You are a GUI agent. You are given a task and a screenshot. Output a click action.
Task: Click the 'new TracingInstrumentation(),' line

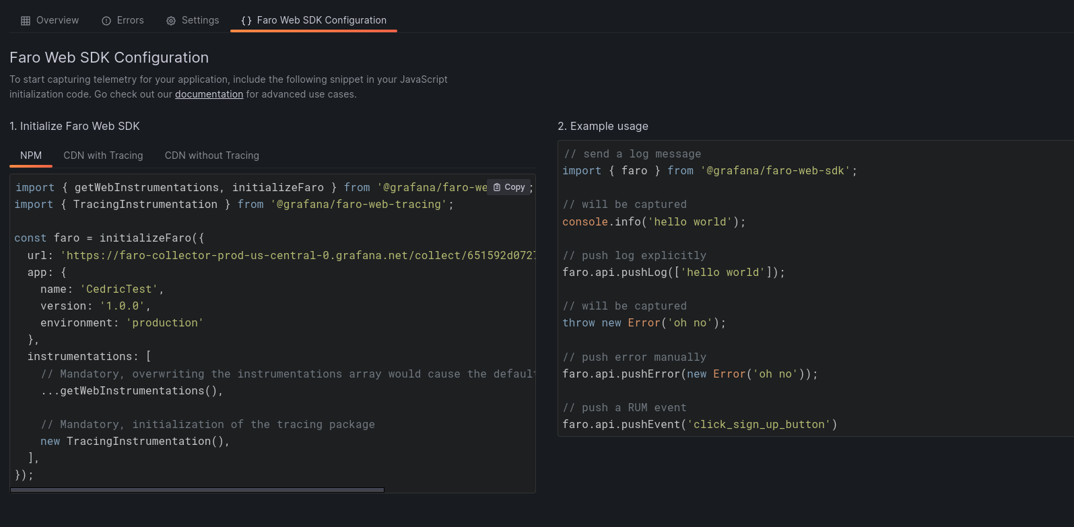click(135, 442)
